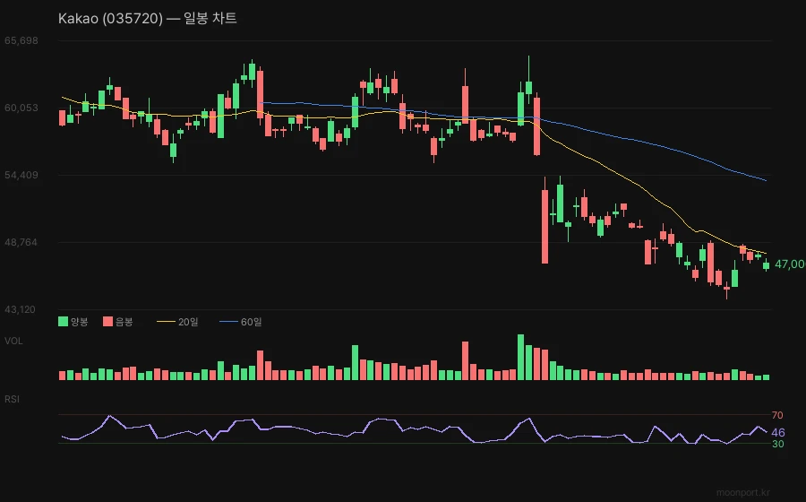The image size is (806, 502).
Task: Toggle the 60일 moving average legend
Action: pos(240,321)
